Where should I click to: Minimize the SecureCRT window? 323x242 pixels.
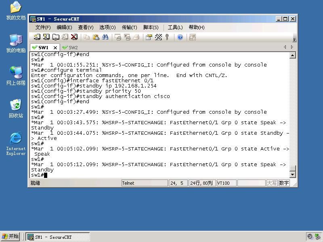point(279,19)
